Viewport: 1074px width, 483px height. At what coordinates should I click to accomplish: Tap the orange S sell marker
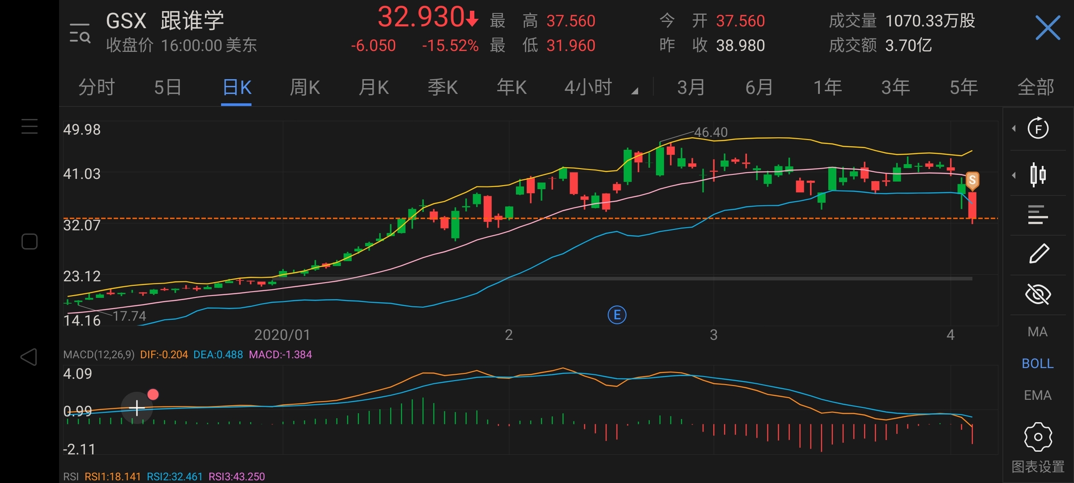[x=972, y=181]
